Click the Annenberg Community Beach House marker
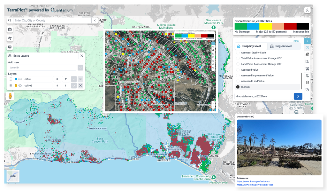This screenshot has height=191, width=327. coord(214,177)
